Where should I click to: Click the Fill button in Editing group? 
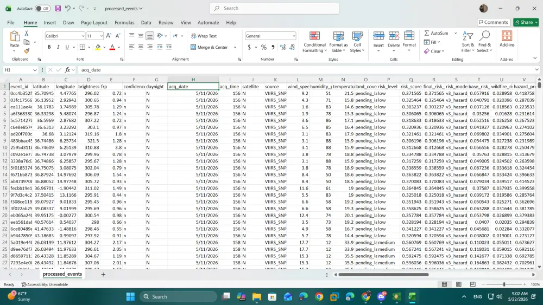(432, 42)
